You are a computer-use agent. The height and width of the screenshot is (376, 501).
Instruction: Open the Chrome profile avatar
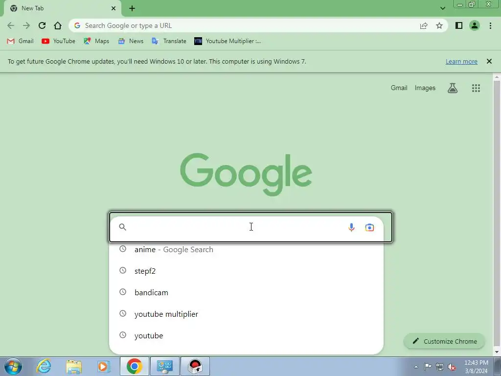(x=475, y=25)
